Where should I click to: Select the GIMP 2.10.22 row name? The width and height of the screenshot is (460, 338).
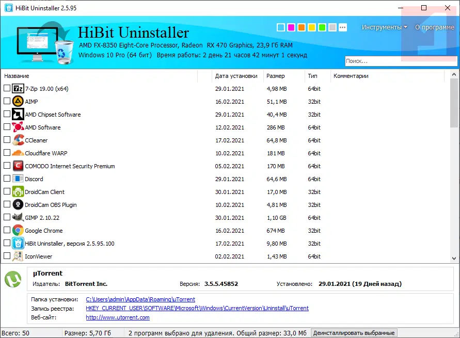[x=42, y=218]
